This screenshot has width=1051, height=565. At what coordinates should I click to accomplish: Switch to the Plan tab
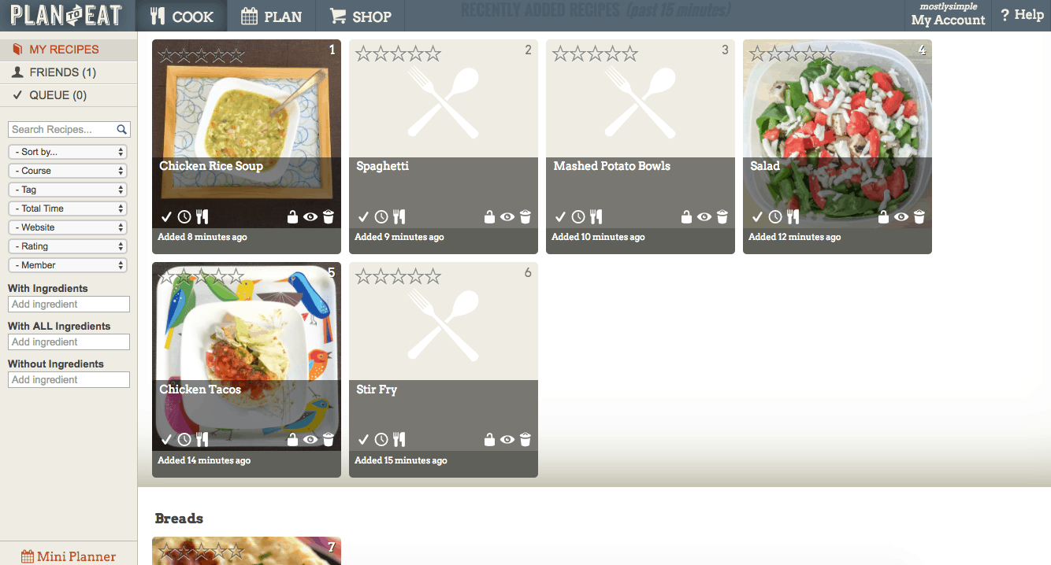point(271,16)
